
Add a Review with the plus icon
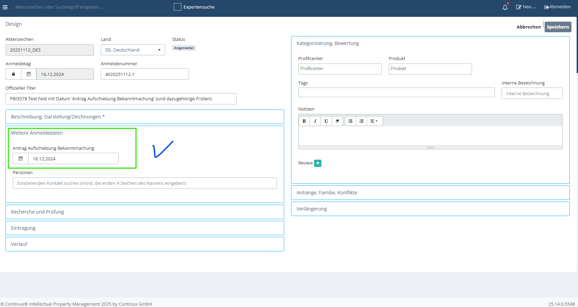318,163
